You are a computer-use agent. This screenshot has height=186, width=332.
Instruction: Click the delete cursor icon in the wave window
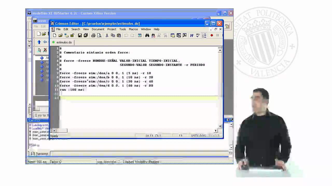pos(45,50)
